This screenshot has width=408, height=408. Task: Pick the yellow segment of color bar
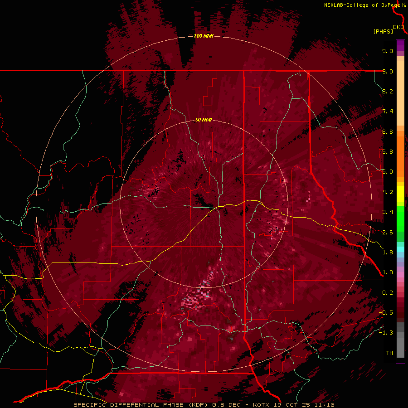[400, 194]
